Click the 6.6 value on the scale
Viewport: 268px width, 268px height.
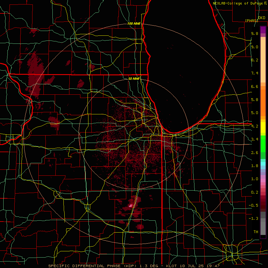click(x=255, y=86)
